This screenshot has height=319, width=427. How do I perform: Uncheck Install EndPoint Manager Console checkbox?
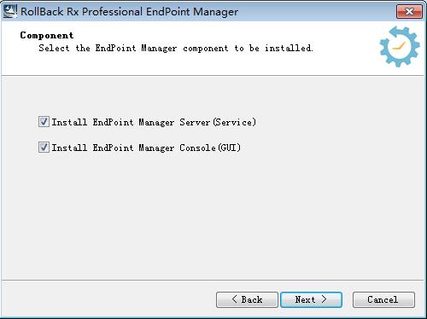coord(44,148)
